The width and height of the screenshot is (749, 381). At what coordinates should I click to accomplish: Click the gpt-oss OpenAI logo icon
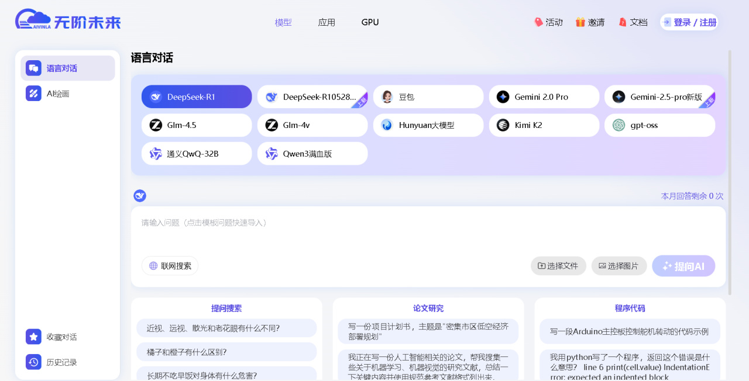click(x=619, y=125)
